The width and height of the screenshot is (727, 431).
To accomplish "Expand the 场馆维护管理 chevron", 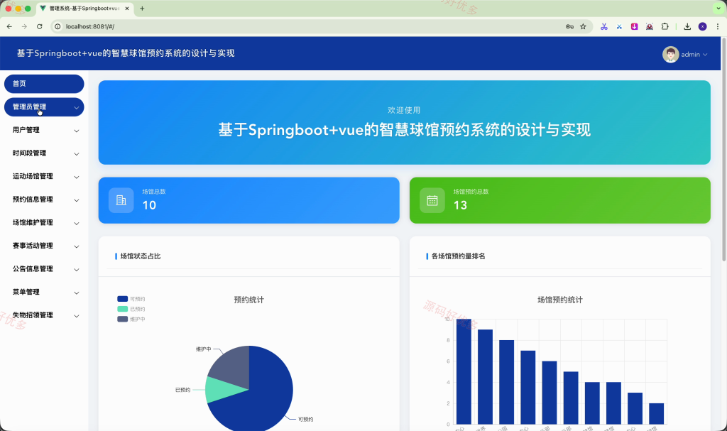I will pyautogui.click(x=77, y=224).
